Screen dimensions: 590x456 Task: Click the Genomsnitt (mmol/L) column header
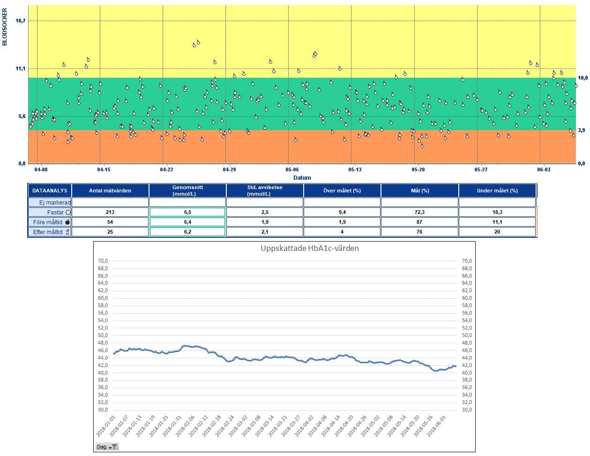pos(187,191)
